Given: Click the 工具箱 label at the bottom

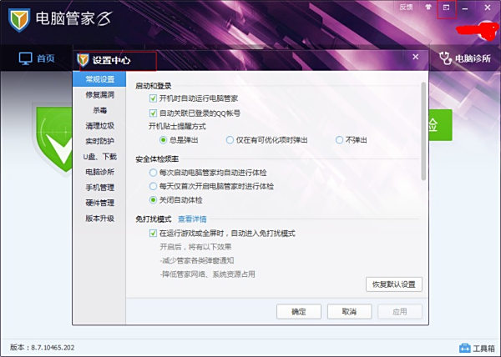Looking at the screenshot, I should [483, 348].
